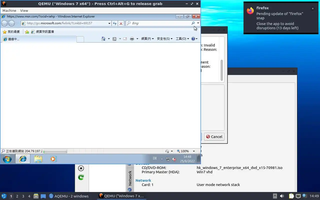Click the host panel wired network icon
320x200 pixels.
tap(298, 196)
